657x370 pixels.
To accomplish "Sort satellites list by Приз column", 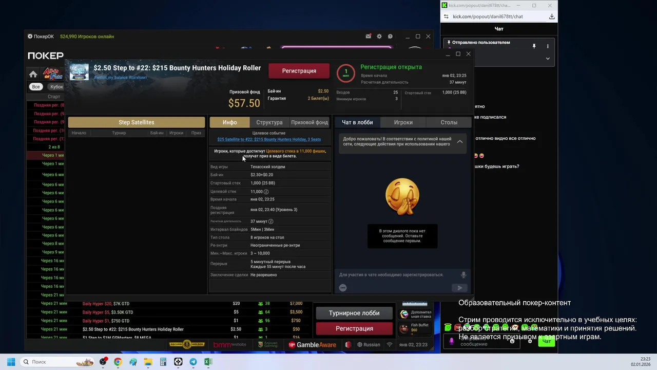I will (196, 133).
